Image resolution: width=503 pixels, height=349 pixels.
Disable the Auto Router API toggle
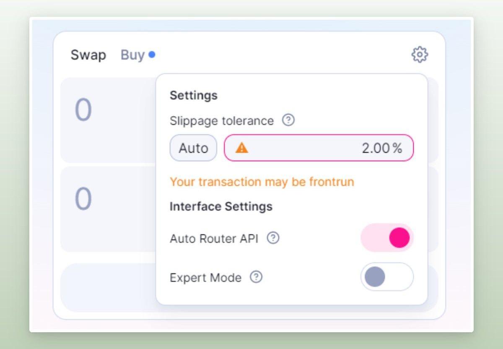[387, 238]
